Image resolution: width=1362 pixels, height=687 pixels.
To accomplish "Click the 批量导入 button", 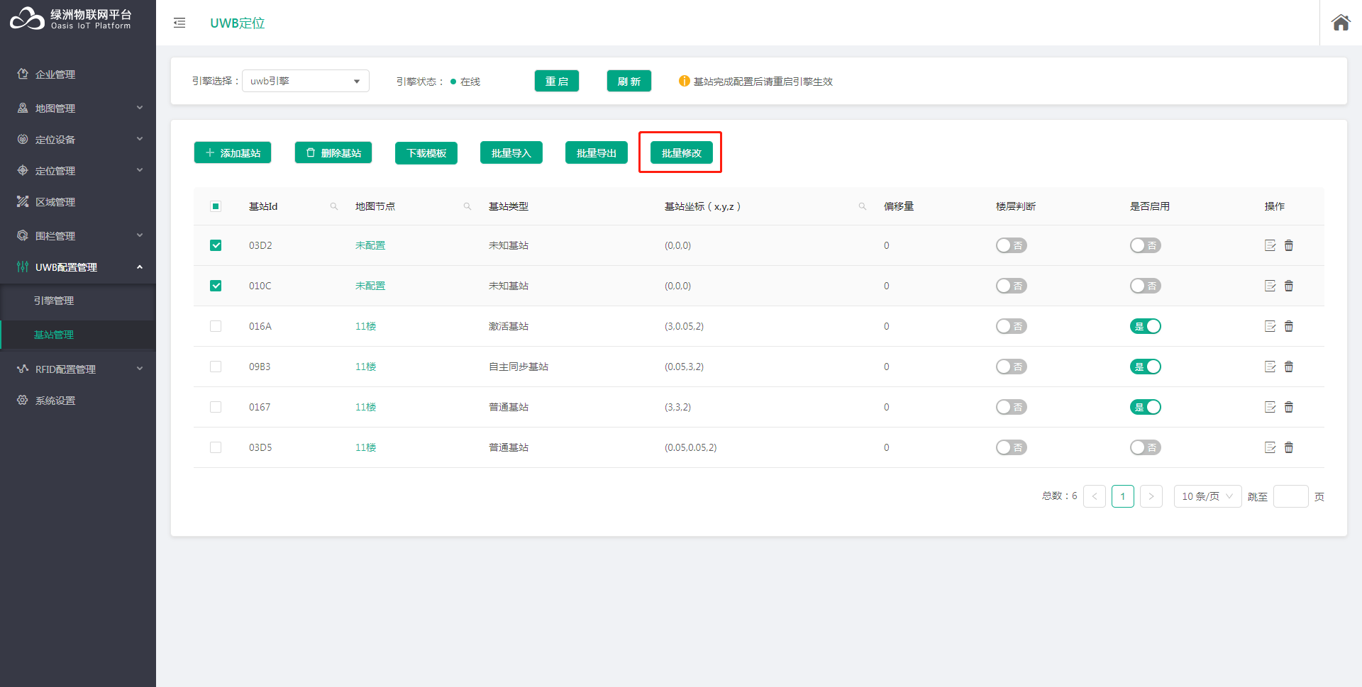I will pos(511,152).
